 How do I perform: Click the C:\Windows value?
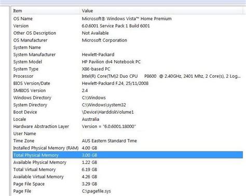click(94, 97)
